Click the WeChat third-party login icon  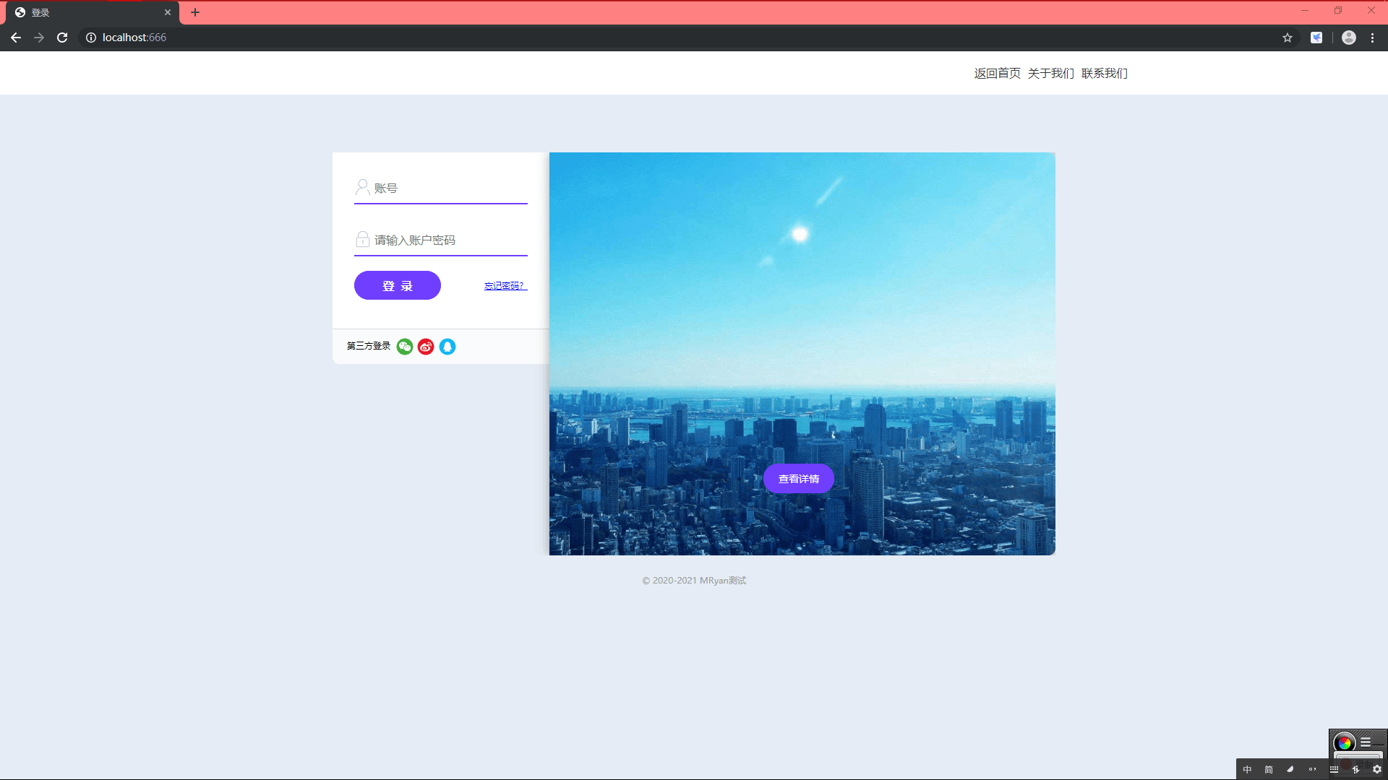tap(405, 347)
